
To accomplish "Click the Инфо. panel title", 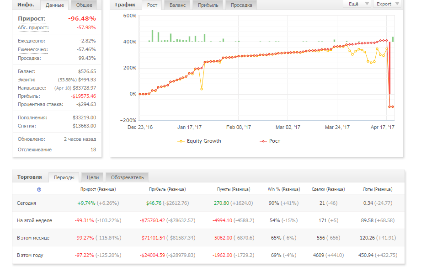I will (x=26, y=5).
